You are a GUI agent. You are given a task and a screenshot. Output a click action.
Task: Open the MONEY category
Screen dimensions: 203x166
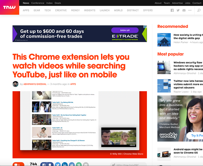[75, 10]
